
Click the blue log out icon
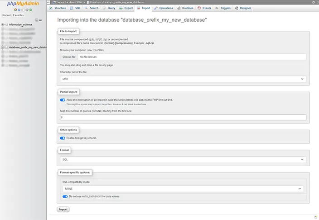[19, 10]
